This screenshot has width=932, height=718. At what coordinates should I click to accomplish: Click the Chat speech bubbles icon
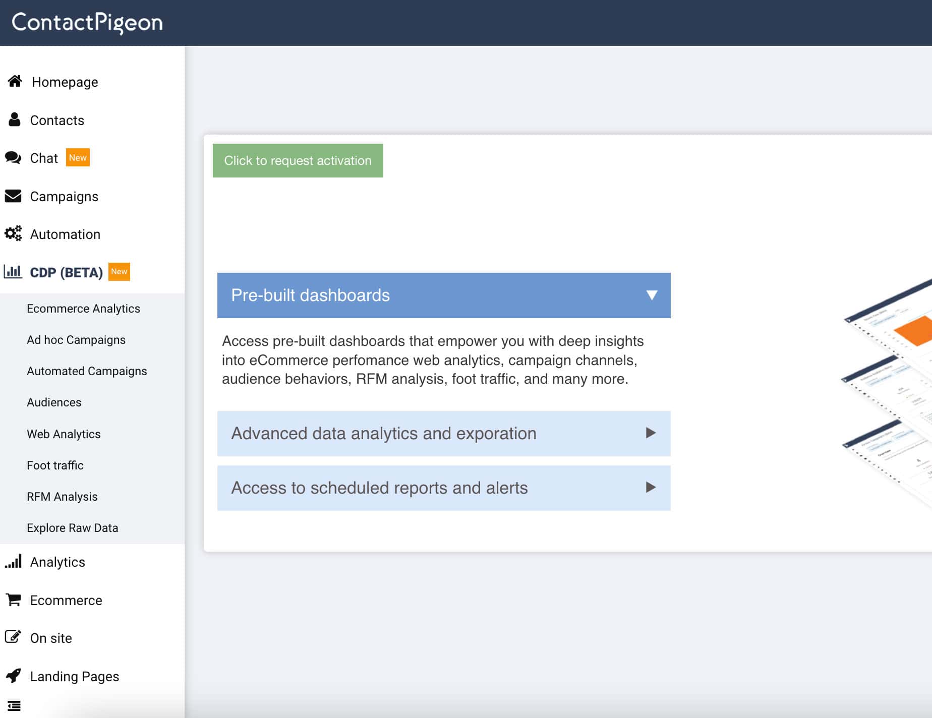[x=13, y=158]
